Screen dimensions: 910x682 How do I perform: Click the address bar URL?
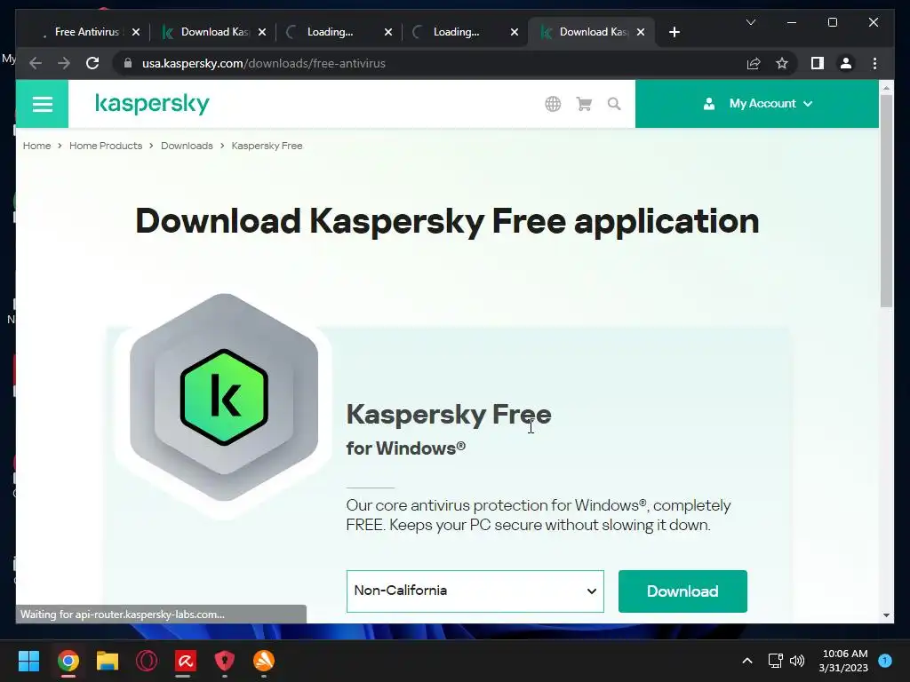263,63
